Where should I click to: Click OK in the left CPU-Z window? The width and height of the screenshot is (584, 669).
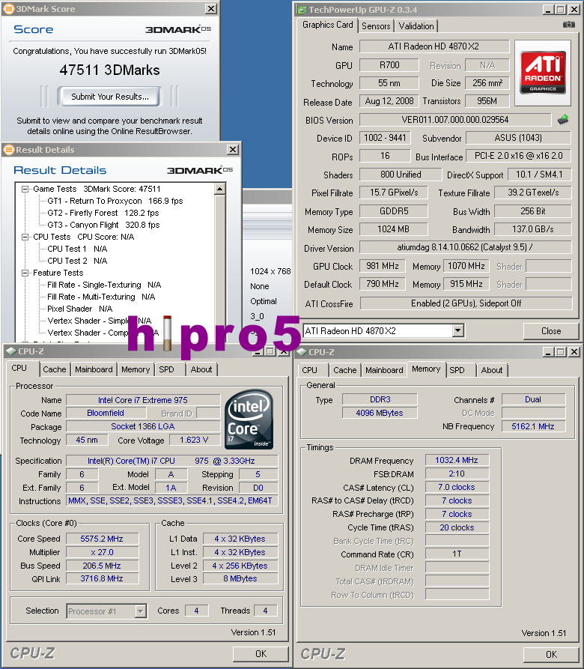(x=261, y=653)
